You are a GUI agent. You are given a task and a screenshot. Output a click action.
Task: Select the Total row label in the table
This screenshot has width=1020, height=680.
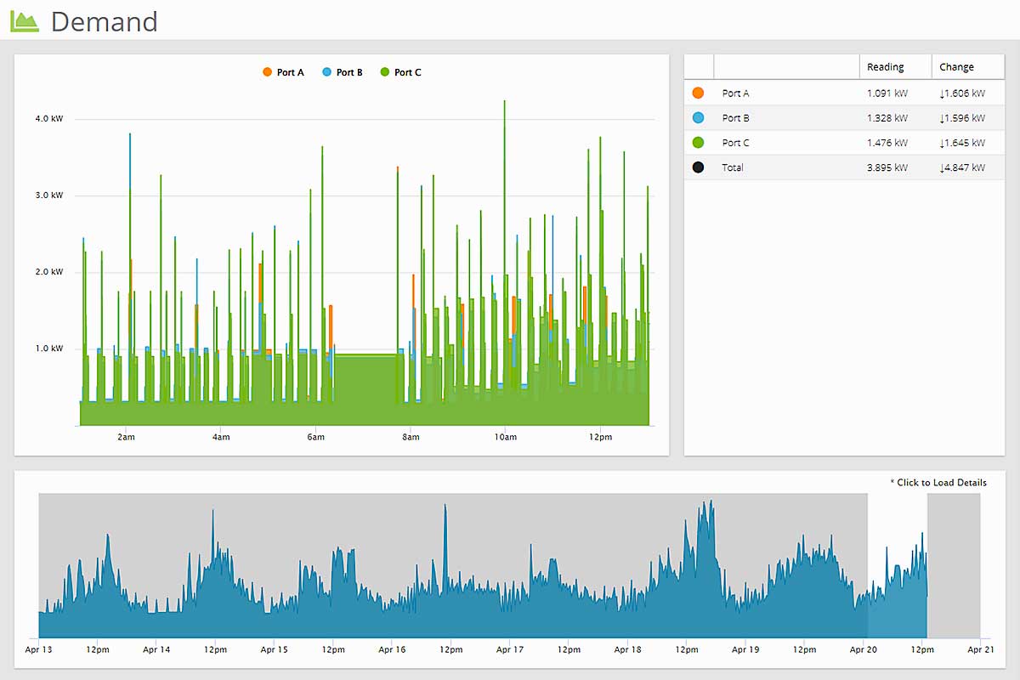733,167
